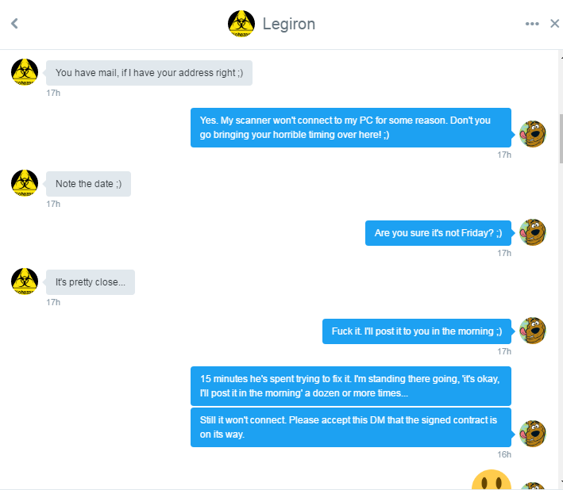Click Legiron's biohazard avatar in the header
The image size is (563, 490).
point(241,24)
